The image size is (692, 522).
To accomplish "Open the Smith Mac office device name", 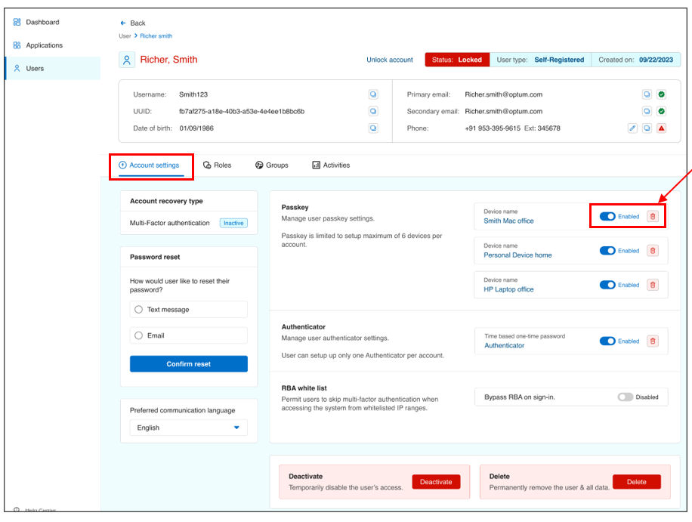I will [x=508, y=221].
